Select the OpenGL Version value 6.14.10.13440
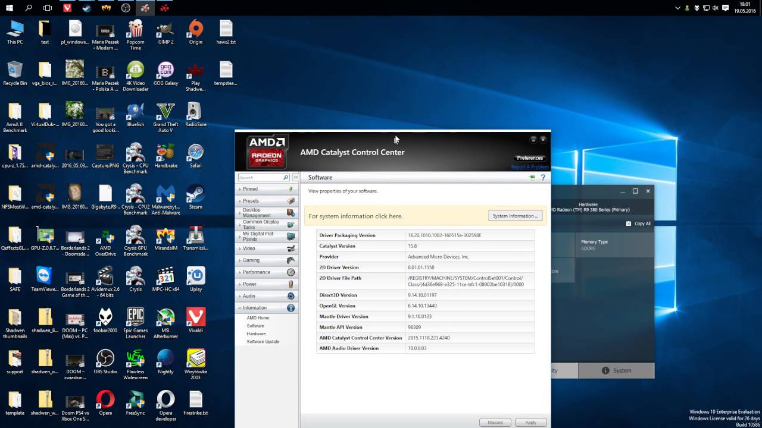This screenshot has width=762, height=428. [x=422, y=306]
